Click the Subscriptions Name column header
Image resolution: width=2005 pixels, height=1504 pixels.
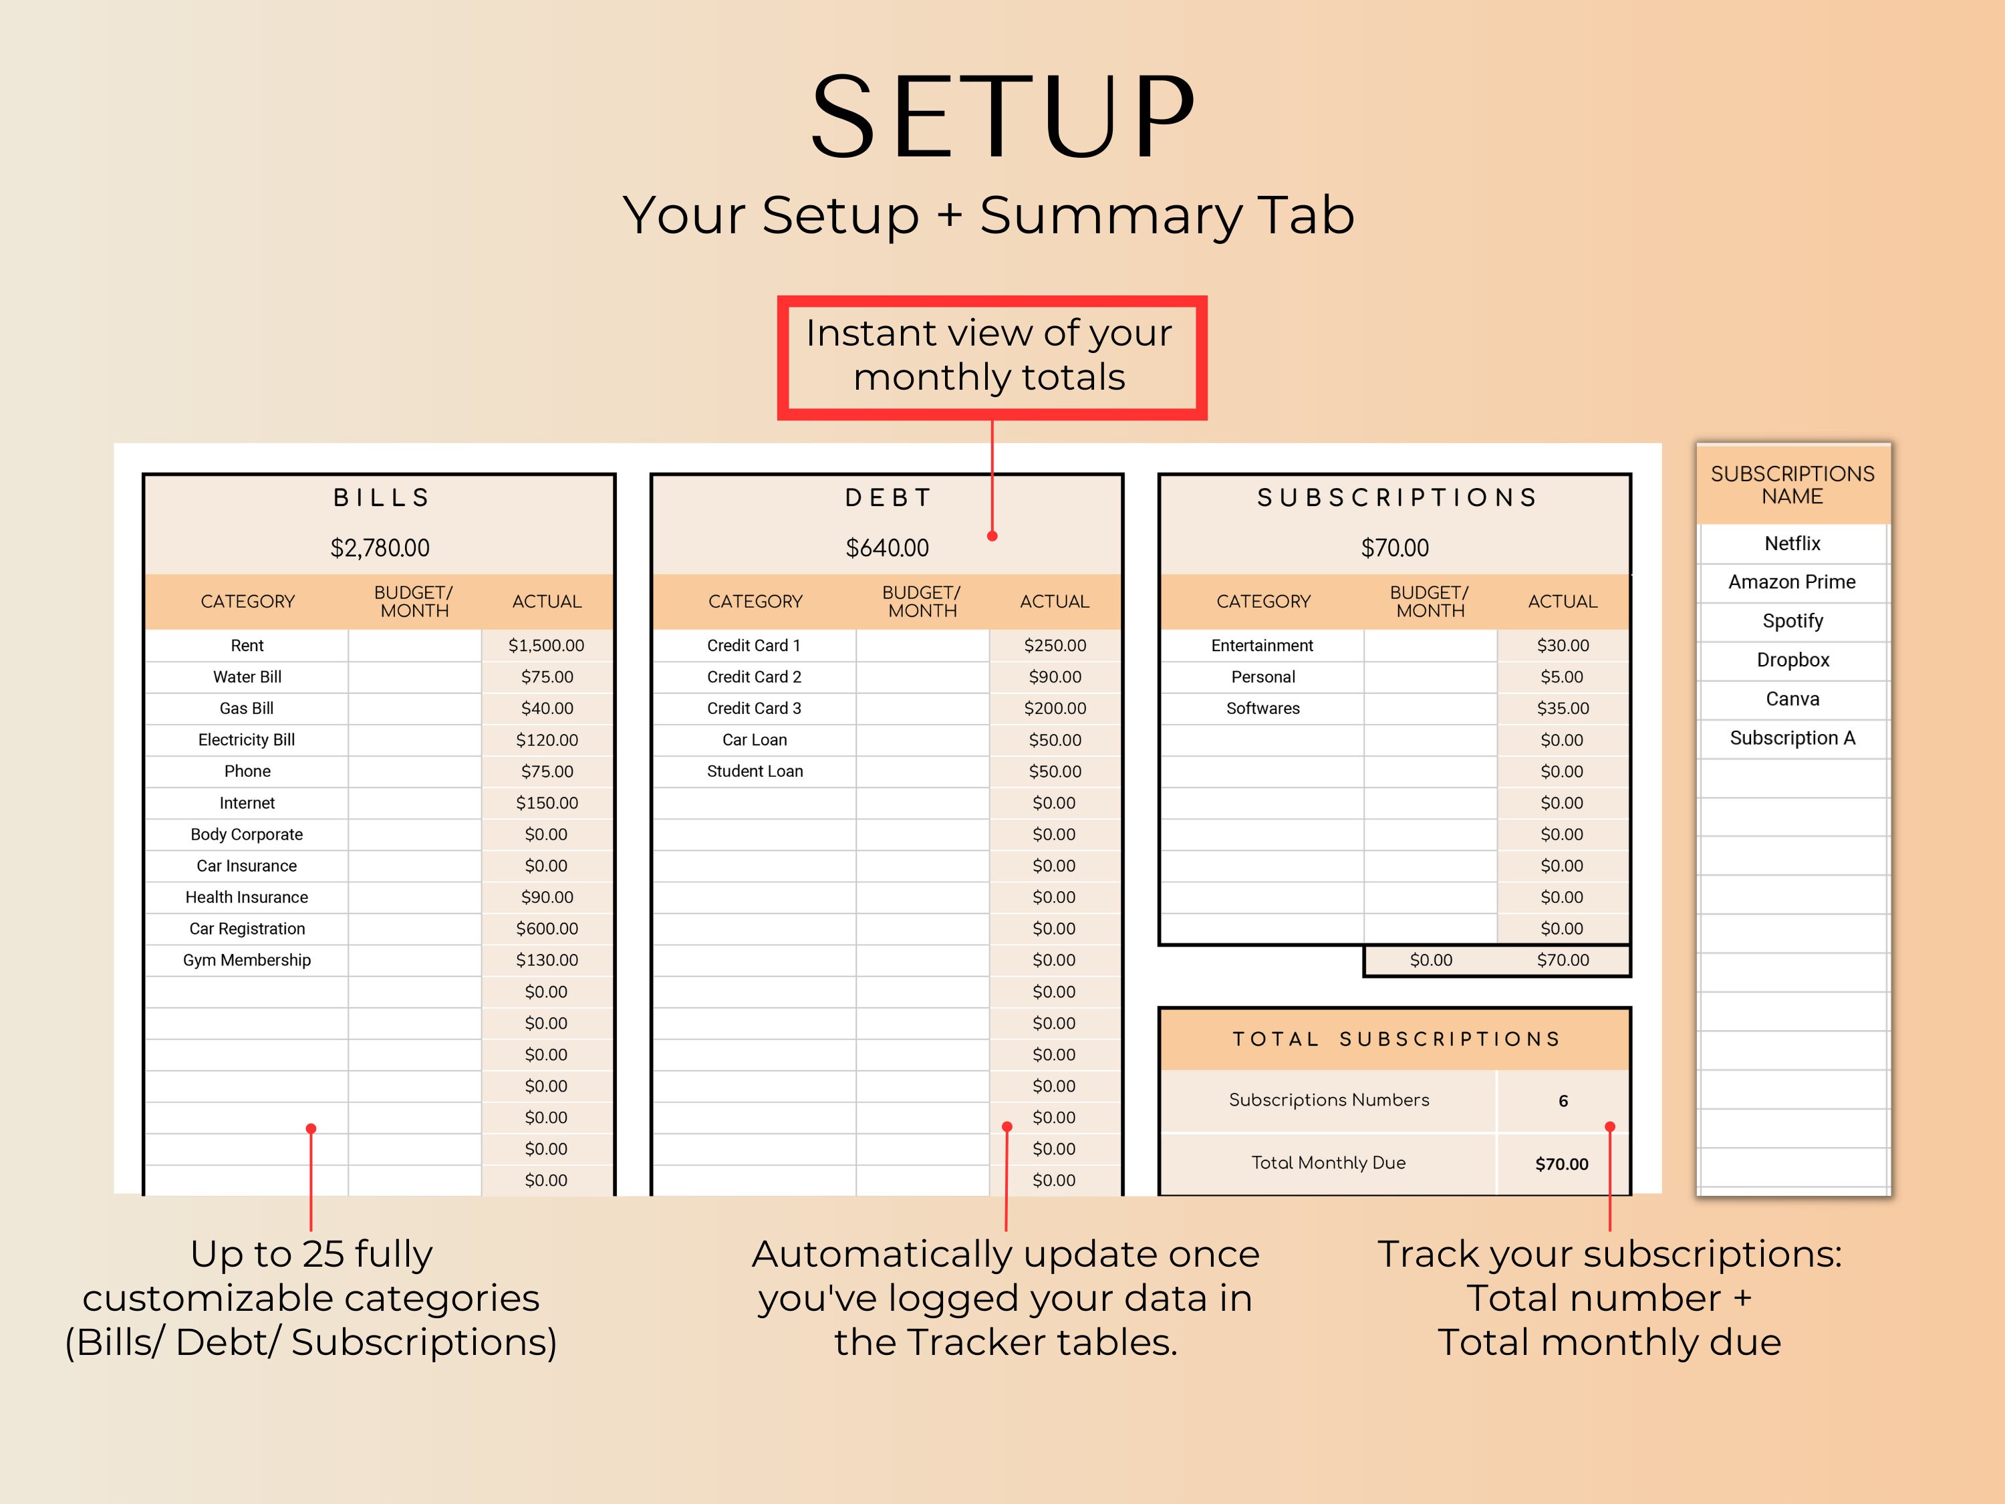coord(1793,485)
